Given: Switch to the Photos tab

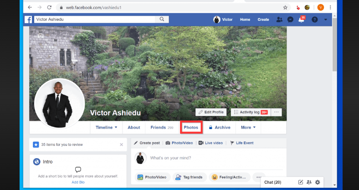Looking at the screenshot, I should 191,128.
